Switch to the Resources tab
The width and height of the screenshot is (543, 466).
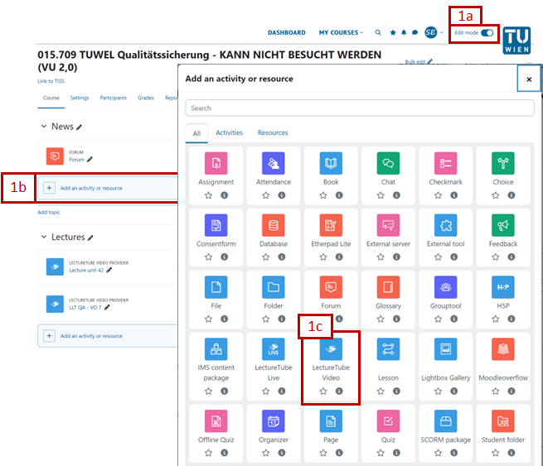pos(273,132)
